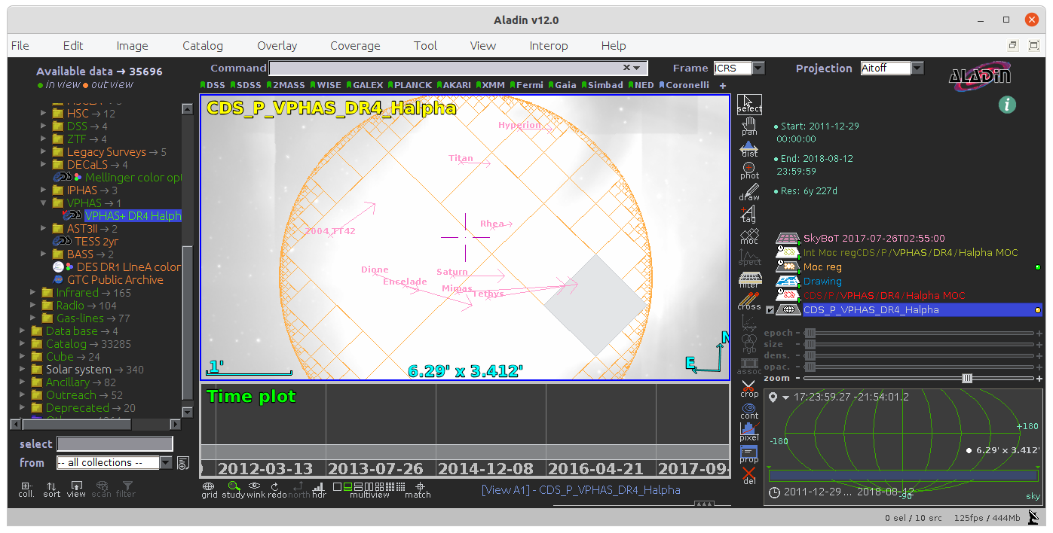Toggle checkbox for CDS_P_VPHAS_DR4_Halpha layer

pyautogui.click(x=770, y=309)
